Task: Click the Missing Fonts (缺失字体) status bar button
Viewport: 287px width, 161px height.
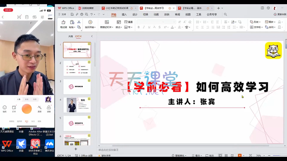Action: pyautogui.click(x=106, y=156)
